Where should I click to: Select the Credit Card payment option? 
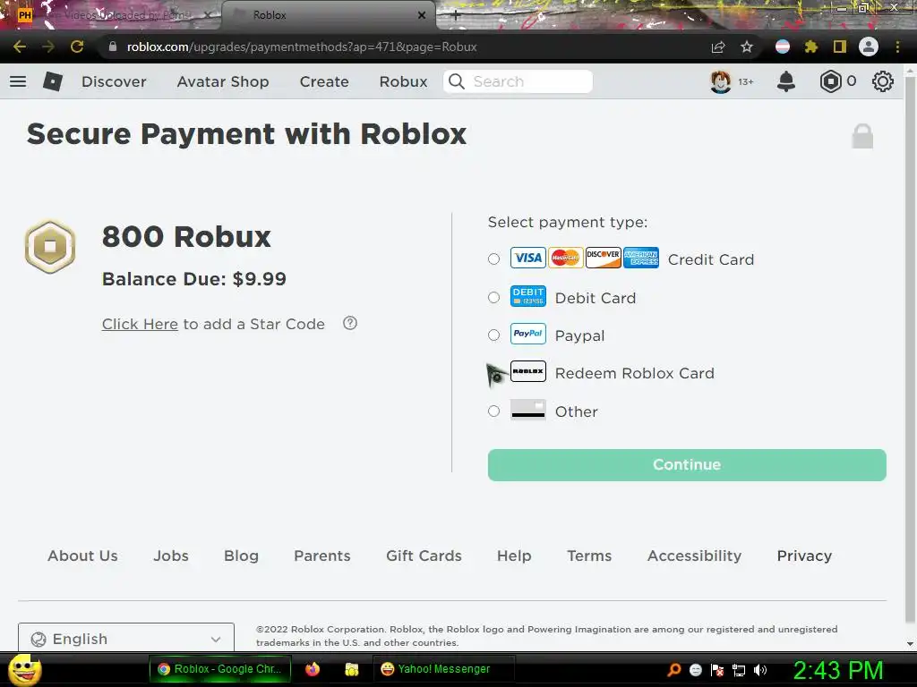coord(493,259)
